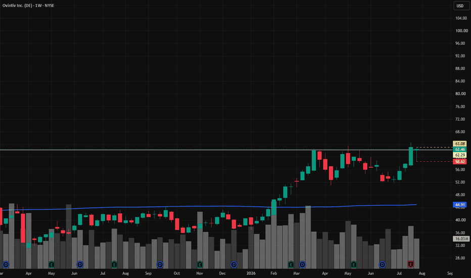Click the 2026 year label on time axis
Viewport: 471px width, 278px height.
[251, 273]
